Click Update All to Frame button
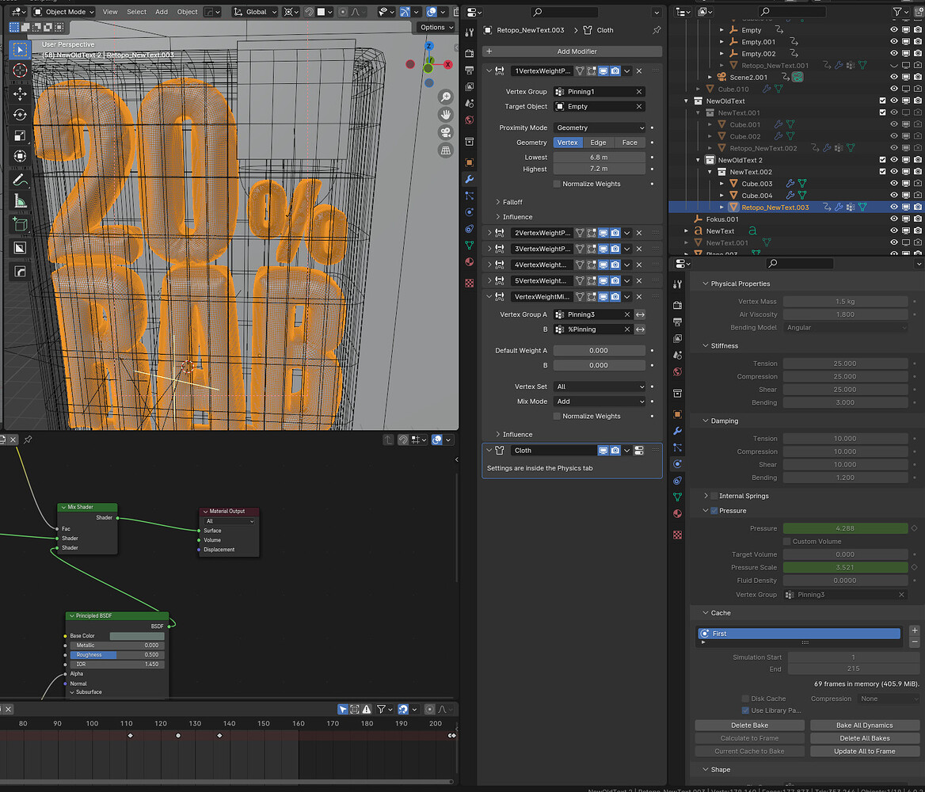The width and height of the screenshot is (925, 792). pyautogui.click(x=864, y=752)
